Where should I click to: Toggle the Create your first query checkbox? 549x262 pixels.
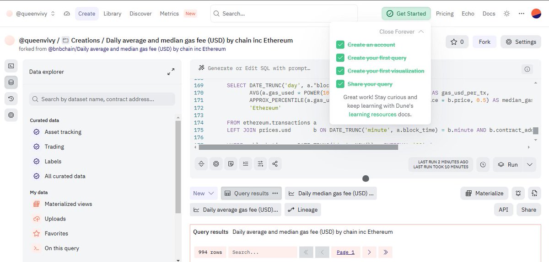pos(340,58)
